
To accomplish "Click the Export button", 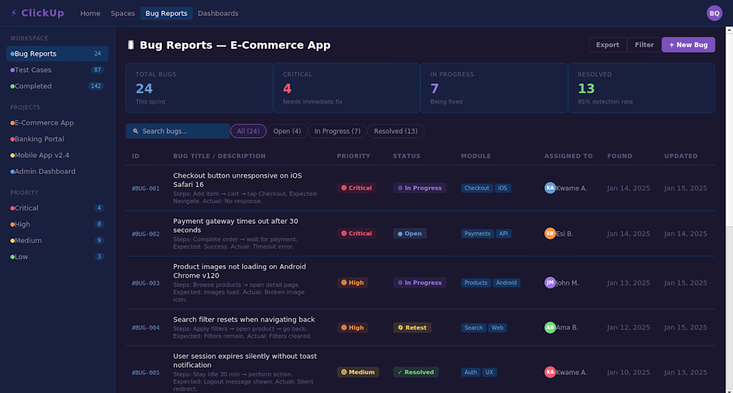I will point(607,45).
